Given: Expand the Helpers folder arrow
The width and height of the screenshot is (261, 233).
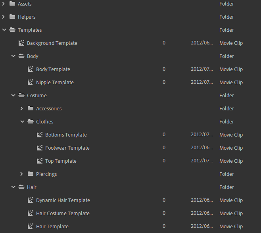Looking at the screenshot, I should pyautogui.click(x=4, y=17).
